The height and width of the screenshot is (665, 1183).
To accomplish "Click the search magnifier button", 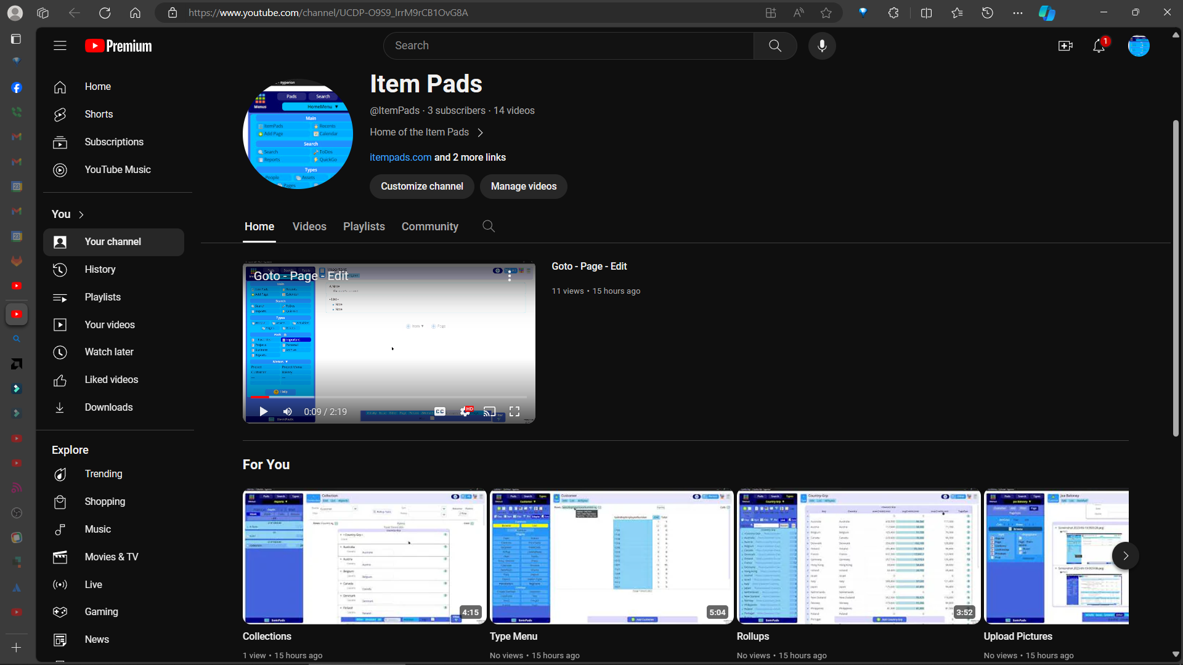I will pos(775,46).
